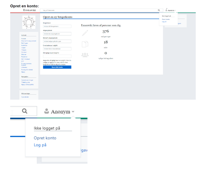Image resolution: width=209 pixels, height=171 pixels.
Task: Click the 'Opret en konto:' document heading
Action: (x=25, y=6)
